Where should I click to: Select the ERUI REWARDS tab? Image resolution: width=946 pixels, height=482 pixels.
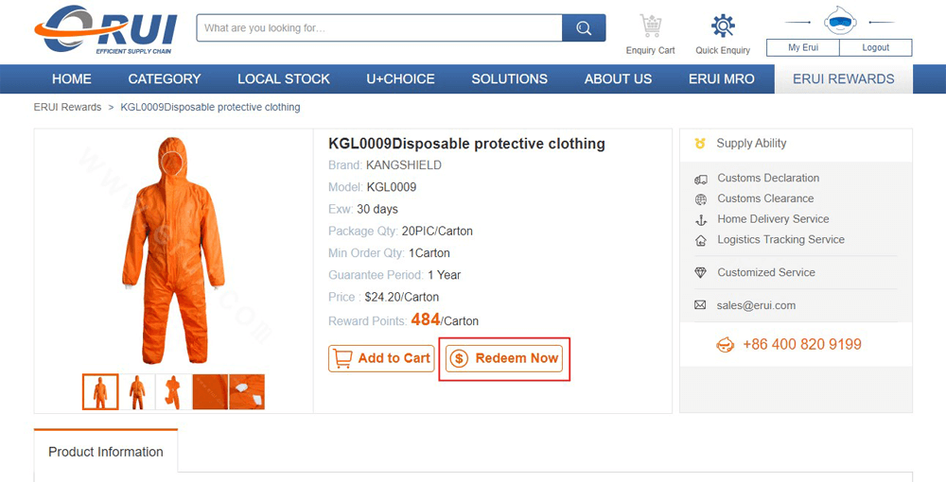point(844,79)
